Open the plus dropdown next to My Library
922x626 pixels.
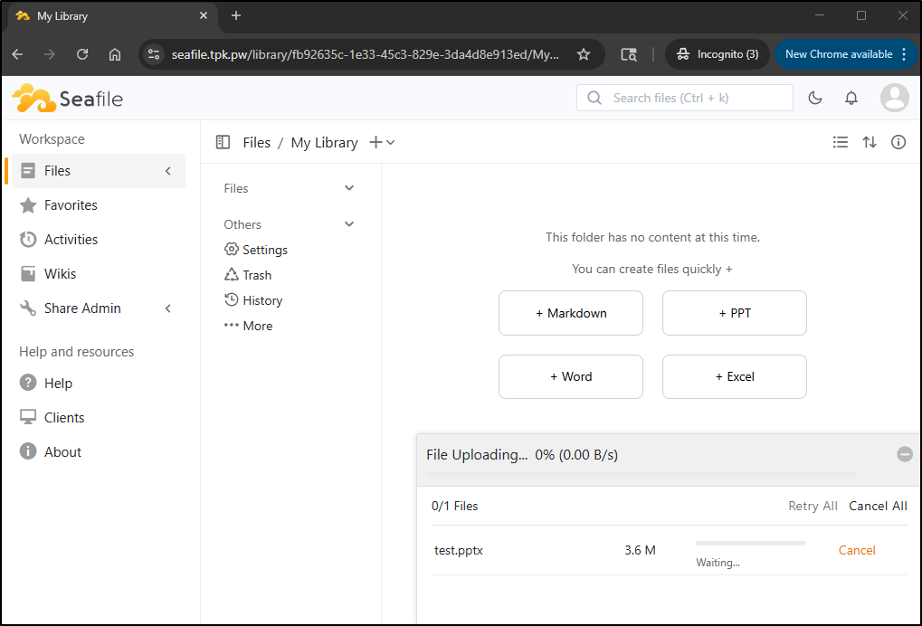[382, 142]
